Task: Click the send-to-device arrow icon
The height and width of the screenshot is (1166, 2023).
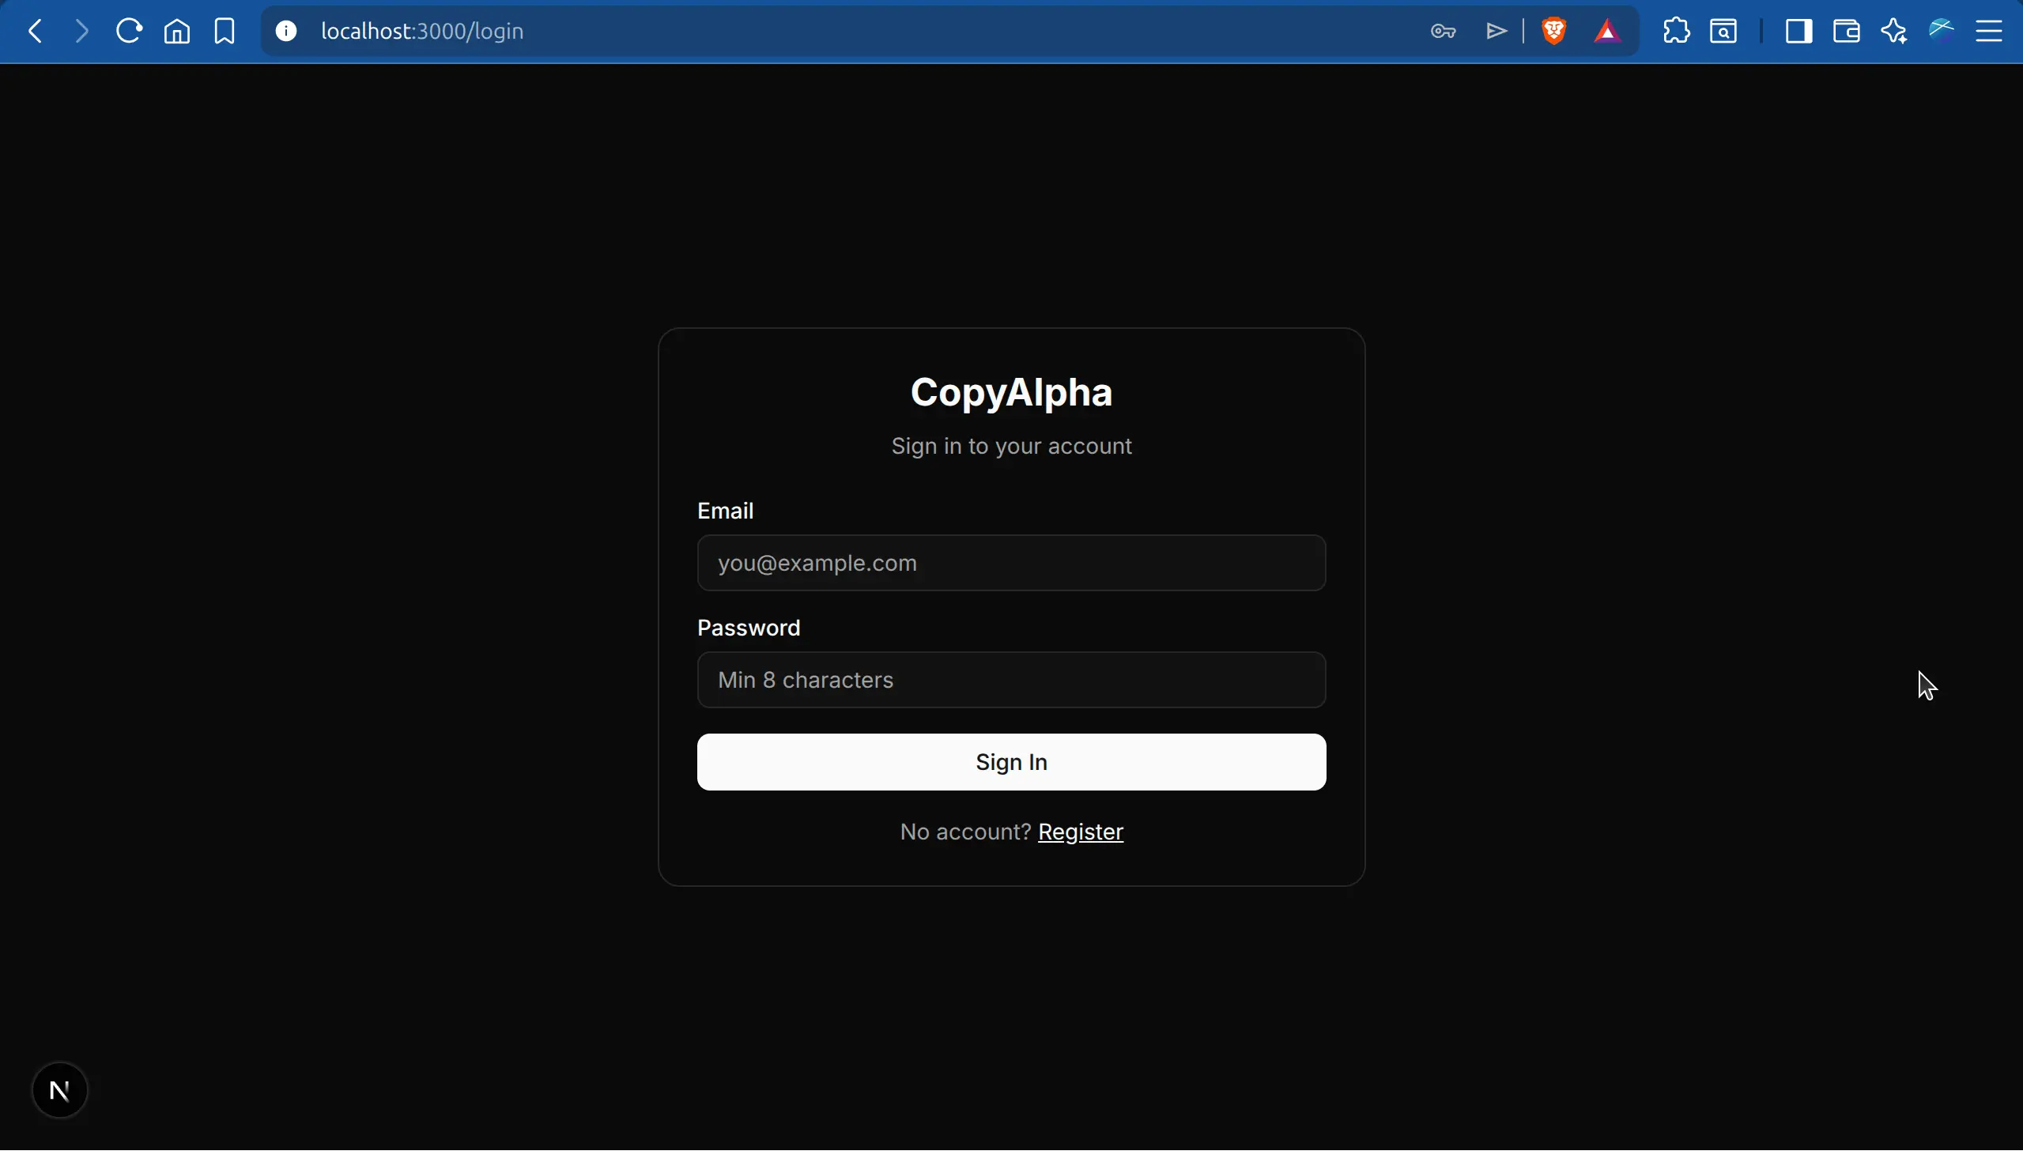Action: (x=1494, y=30)
